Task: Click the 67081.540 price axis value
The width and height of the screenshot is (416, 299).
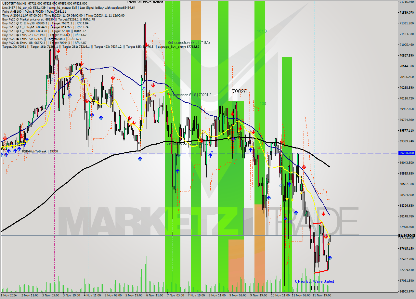Action: [407, 281]
